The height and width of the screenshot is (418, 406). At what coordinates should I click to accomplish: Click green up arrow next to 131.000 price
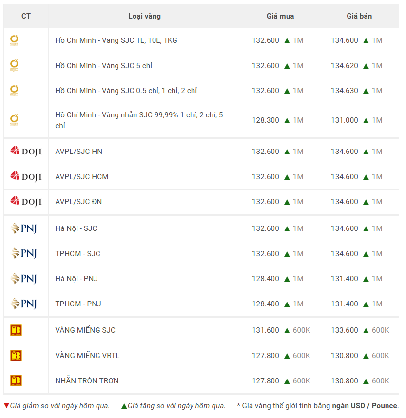coord(366,120)
